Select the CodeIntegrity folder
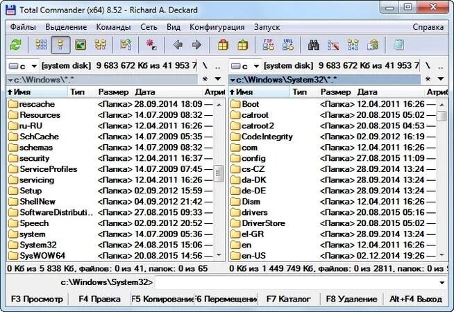The height and width of the screenshot is (312, 454). point(333,137)
